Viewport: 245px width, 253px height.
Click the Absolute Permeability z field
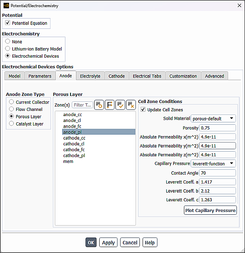coord(217,155)
